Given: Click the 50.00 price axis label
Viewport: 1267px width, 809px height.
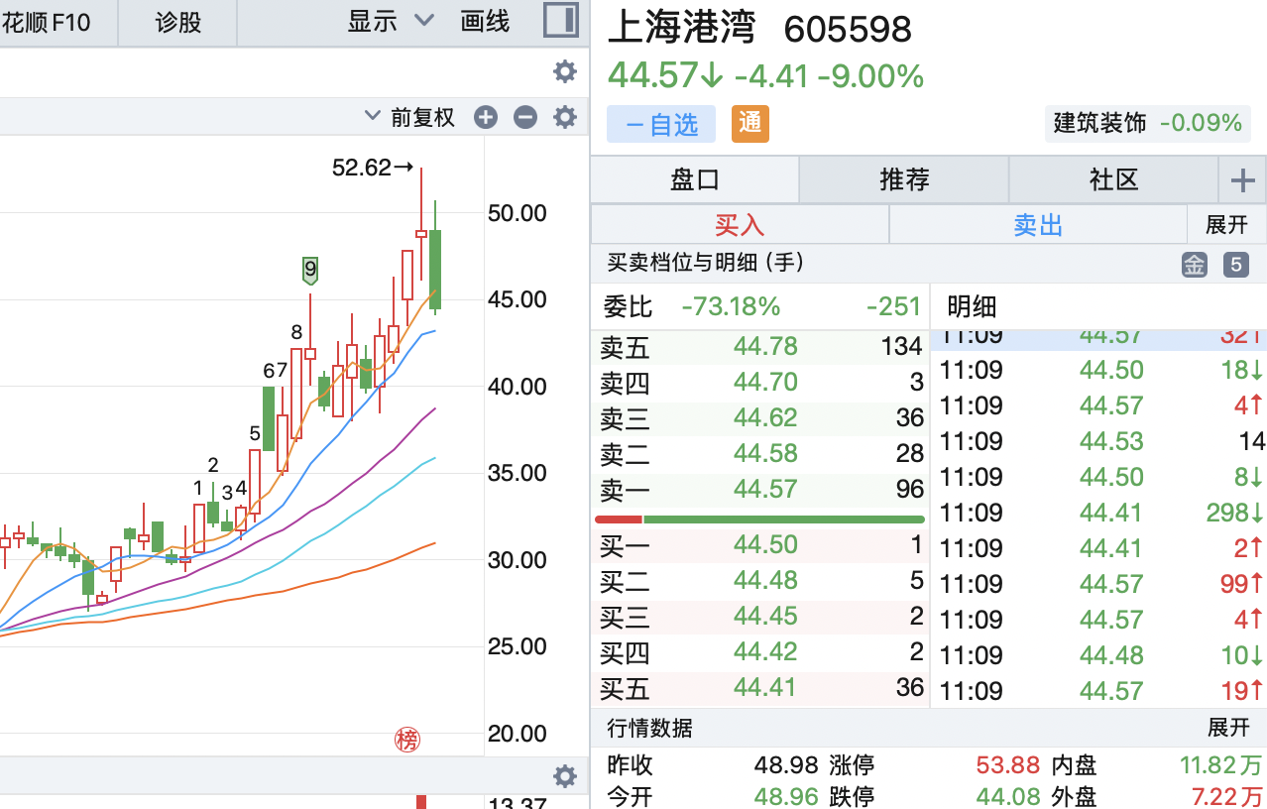Looking at the screenshot, I should 518,213.
